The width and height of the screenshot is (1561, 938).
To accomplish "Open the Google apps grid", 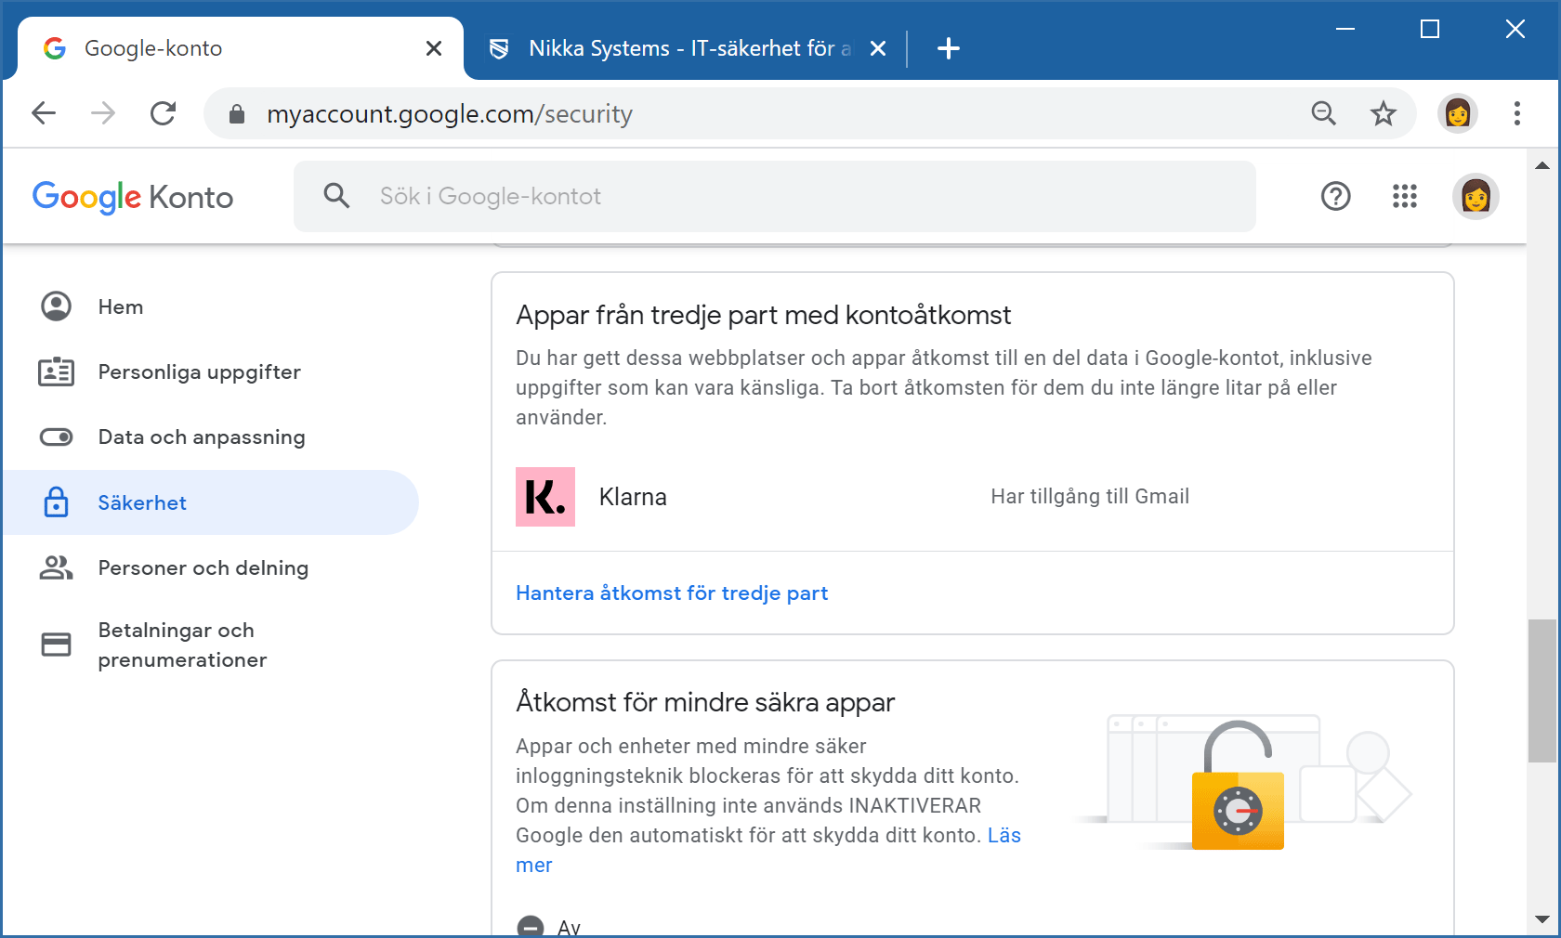I will (x=1405, y=196).
